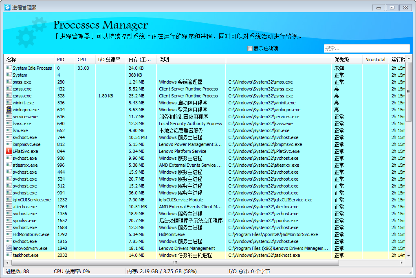Sort by CPU column header
416x278 pixels.
pos(85,60)
